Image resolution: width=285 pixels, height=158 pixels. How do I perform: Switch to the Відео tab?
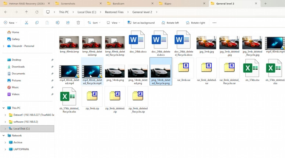(182, 3)
